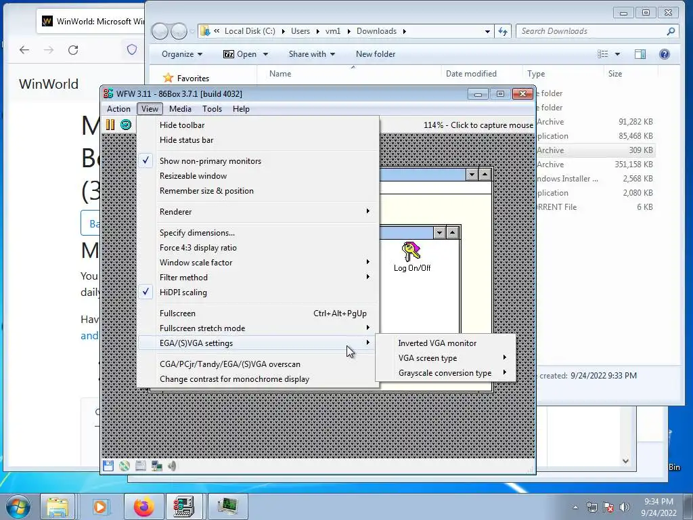Click the Start orb on the taskbar
This screenshot has height=520, width=693.
pos(18,506)
